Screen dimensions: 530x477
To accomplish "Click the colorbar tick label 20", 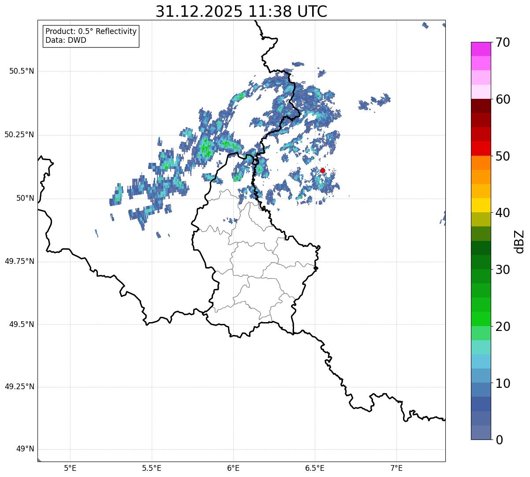I will 503,327.
